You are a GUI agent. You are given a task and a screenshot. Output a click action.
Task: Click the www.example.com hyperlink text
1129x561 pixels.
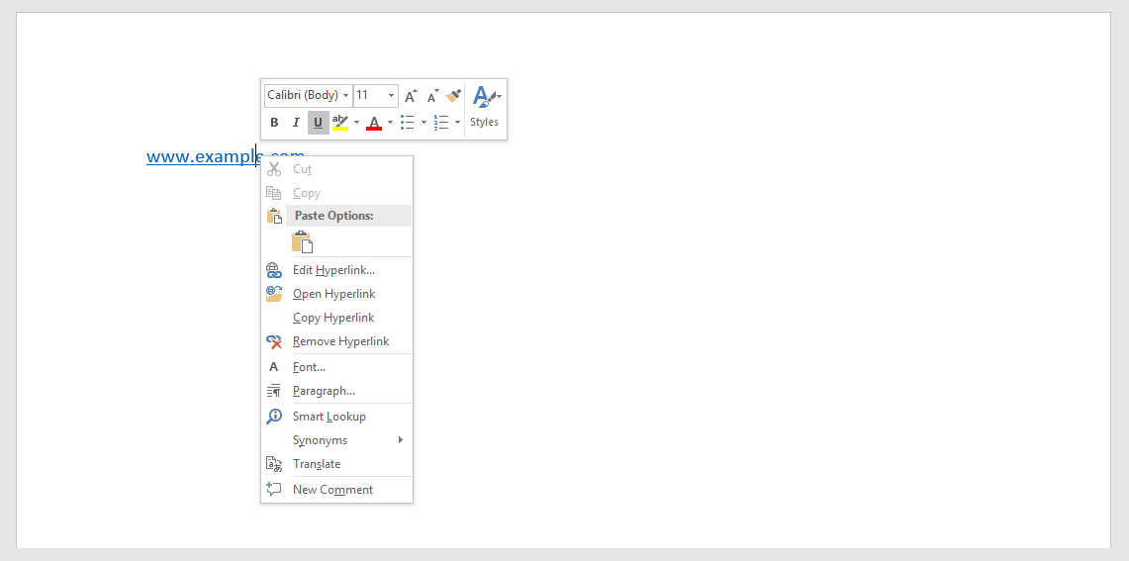[x=198, y=156]
